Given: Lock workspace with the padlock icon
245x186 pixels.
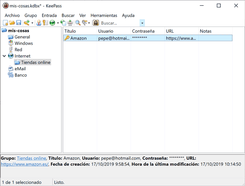Looking at the screenshot, I should pyautogui.click(x=96, y=23).
